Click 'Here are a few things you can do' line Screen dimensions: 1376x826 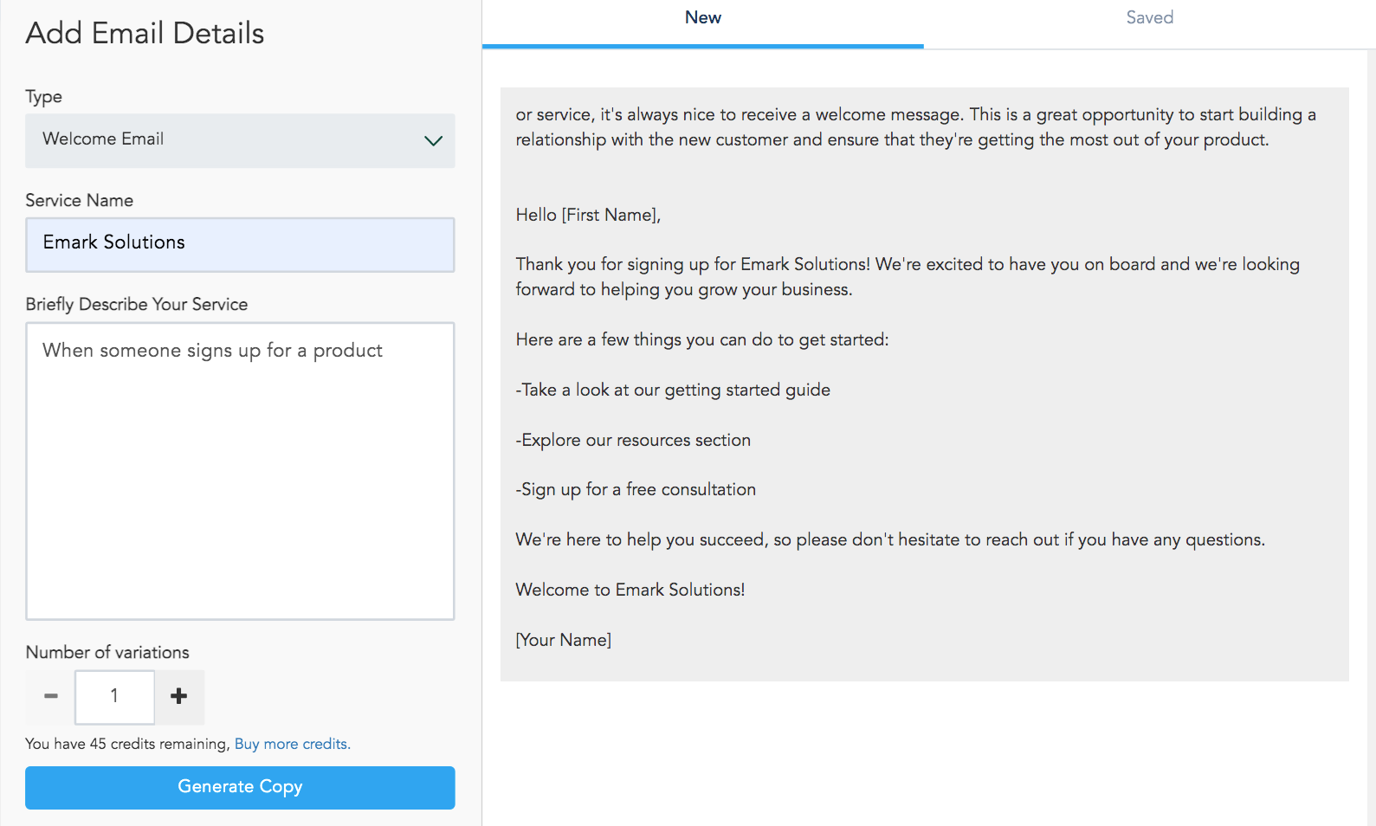[x=702, y=339]
